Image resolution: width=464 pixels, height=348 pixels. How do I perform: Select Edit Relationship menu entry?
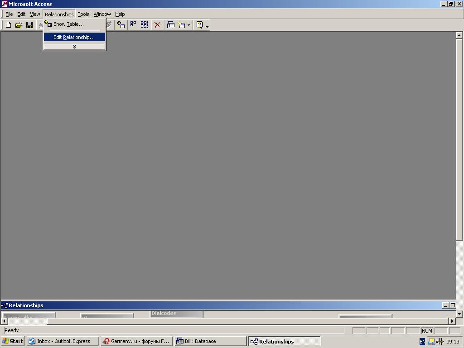(74, 37)
